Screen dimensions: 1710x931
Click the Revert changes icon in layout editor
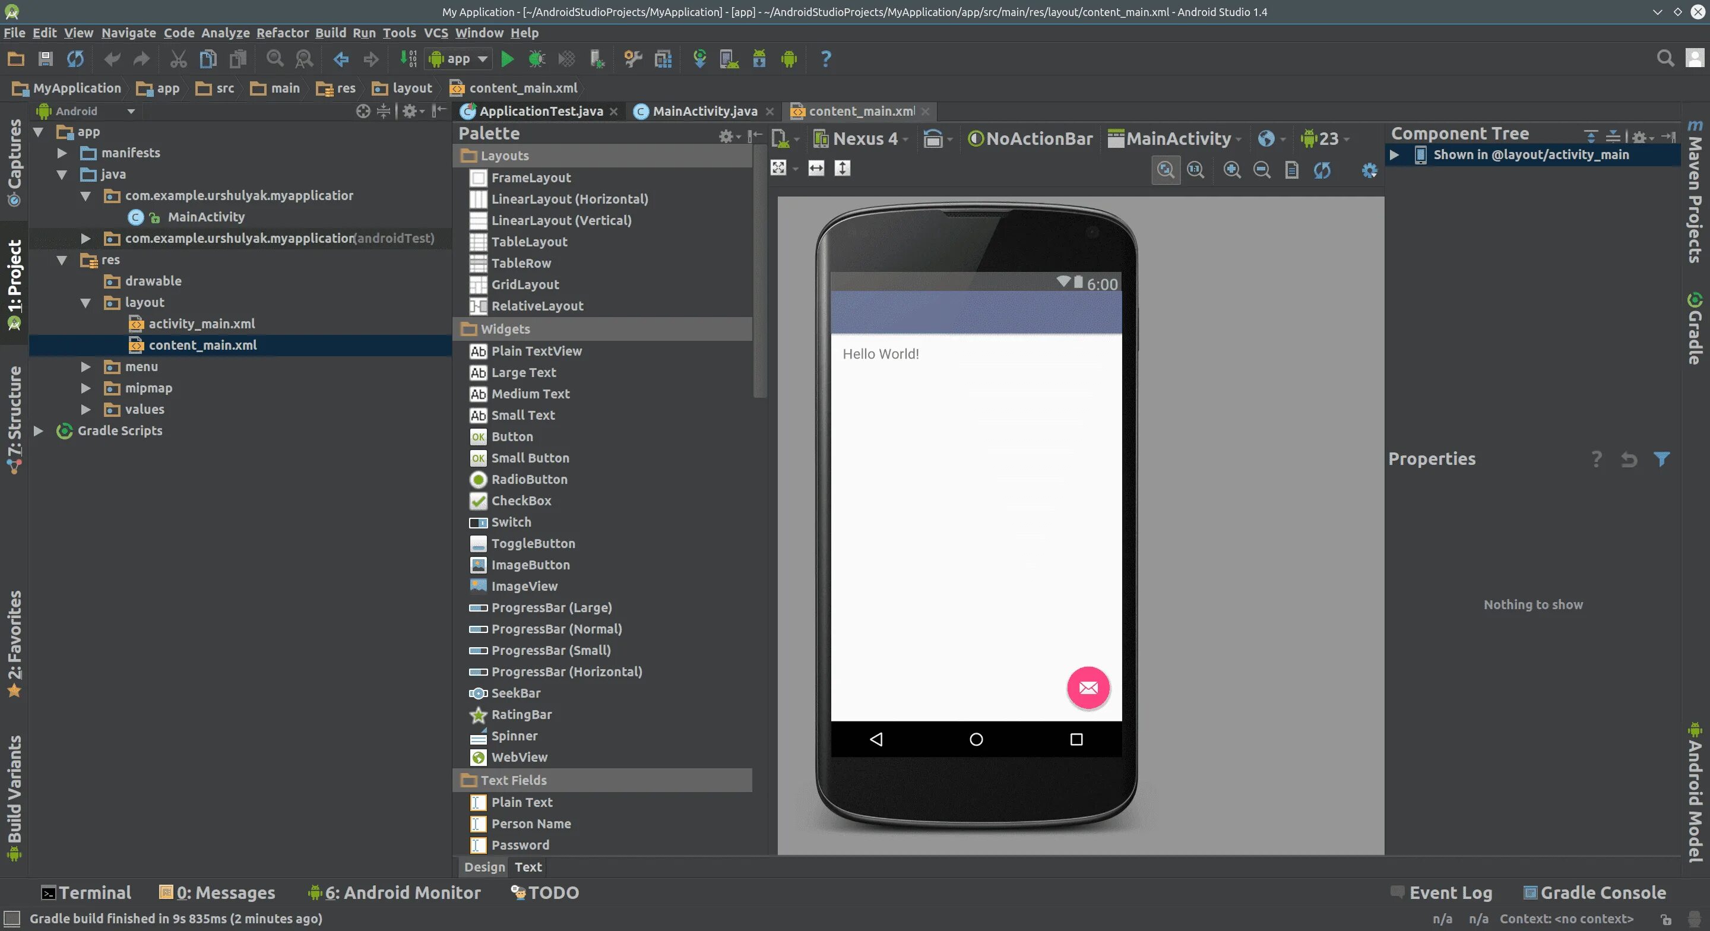click(x=1629, y=457)
